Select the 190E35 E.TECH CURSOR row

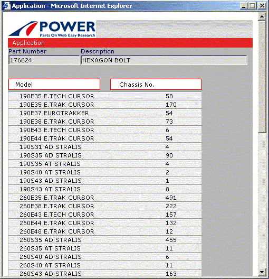coord(105,96)
